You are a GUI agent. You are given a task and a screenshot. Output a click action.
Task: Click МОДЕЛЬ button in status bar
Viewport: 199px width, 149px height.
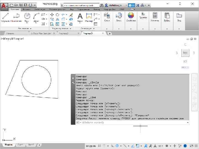(91, 146)
